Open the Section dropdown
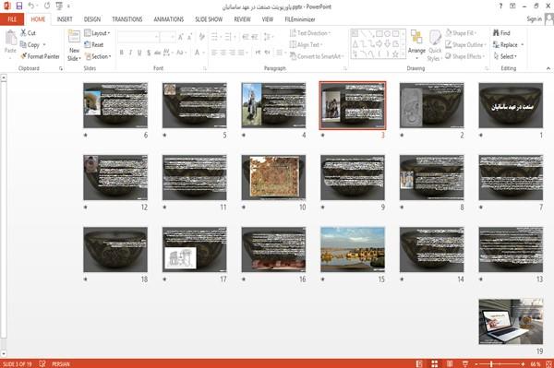This screenshot has width=554, height=368. [x=98, y=56]
